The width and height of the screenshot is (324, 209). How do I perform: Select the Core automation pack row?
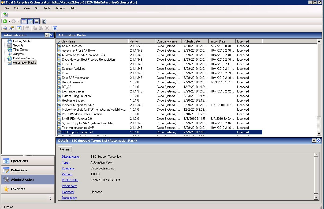pyautogui.click(x=159, y=73)
